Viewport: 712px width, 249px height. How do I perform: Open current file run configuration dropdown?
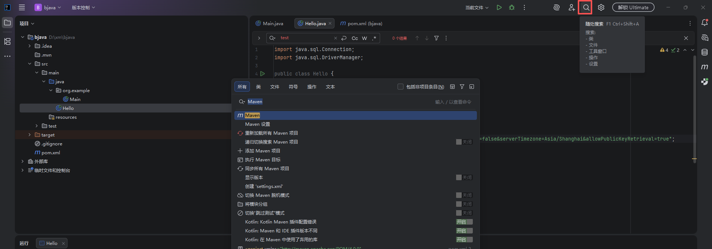coord(477,7)
